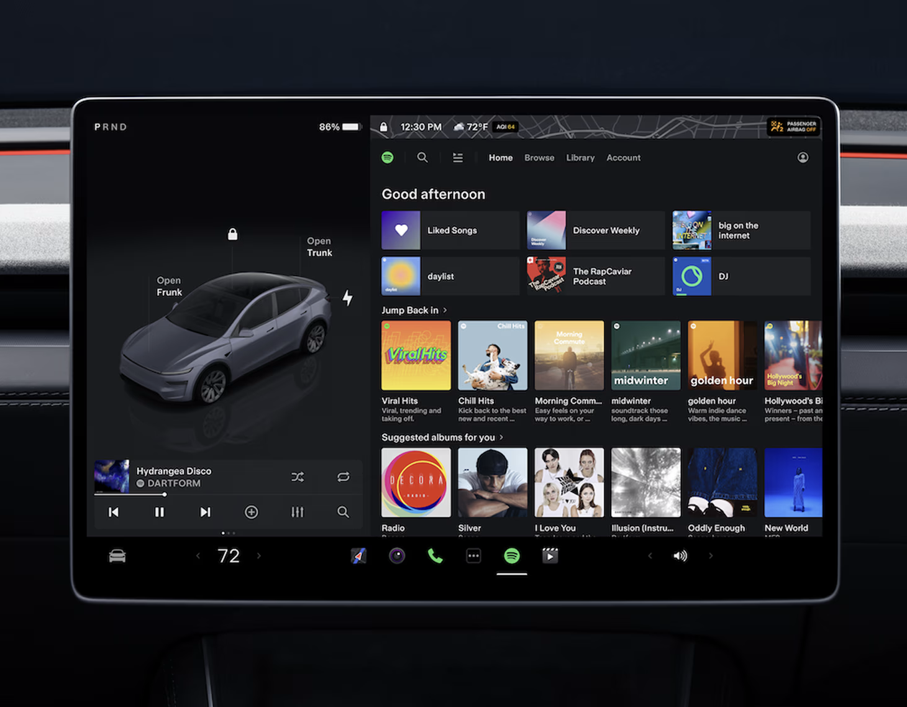Click the Spotify logo in app header

[x=388, y=157]
